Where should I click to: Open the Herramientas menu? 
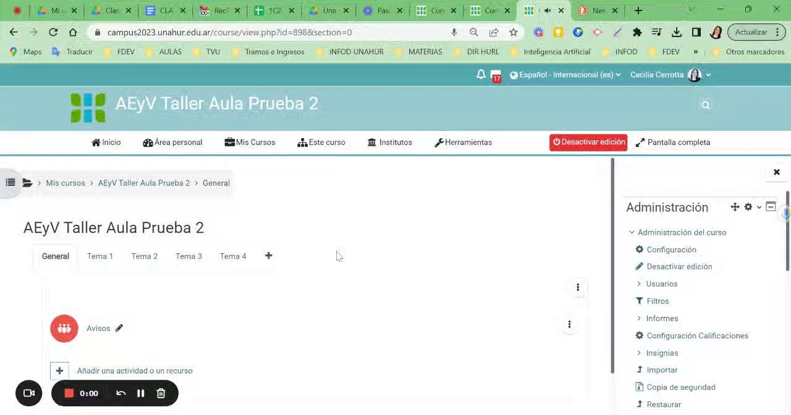coord(463,142)
